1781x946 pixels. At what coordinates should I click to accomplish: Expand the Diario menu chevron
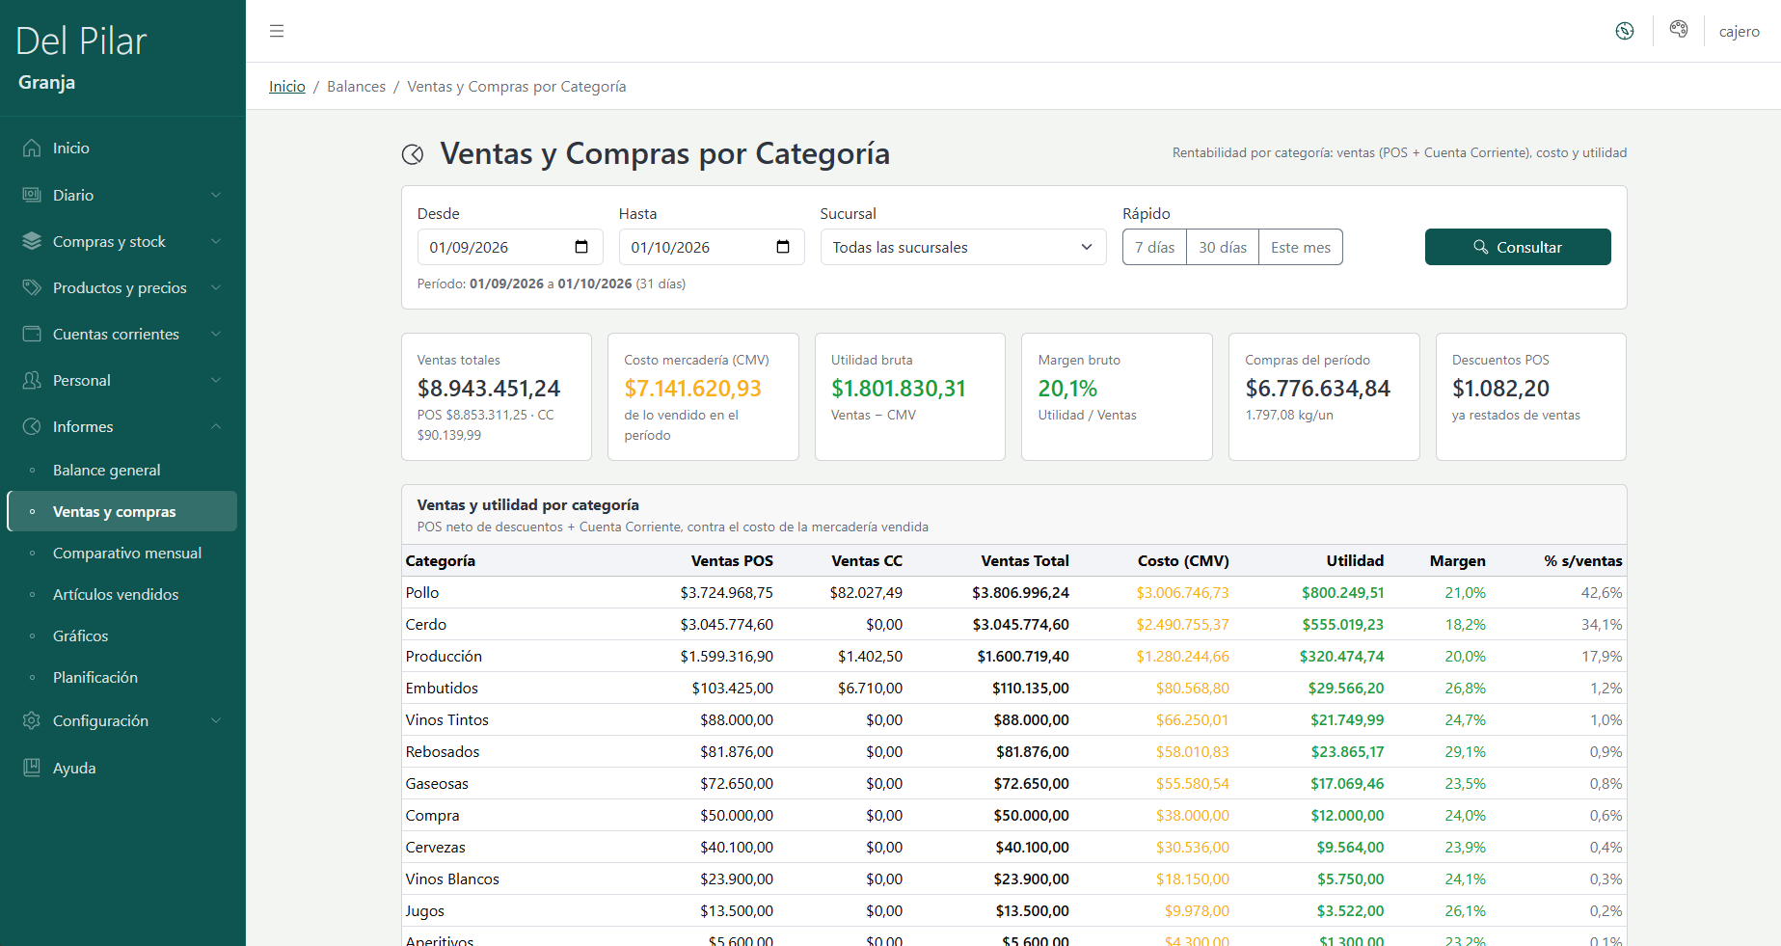216,195
